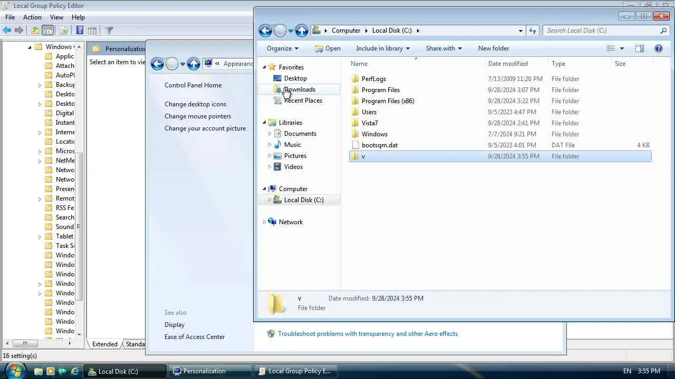Go back in Local Disk (C:) Explorer window
Image resolution: width=675 pixels, height=379 pixels.
(x=265, y=31)
